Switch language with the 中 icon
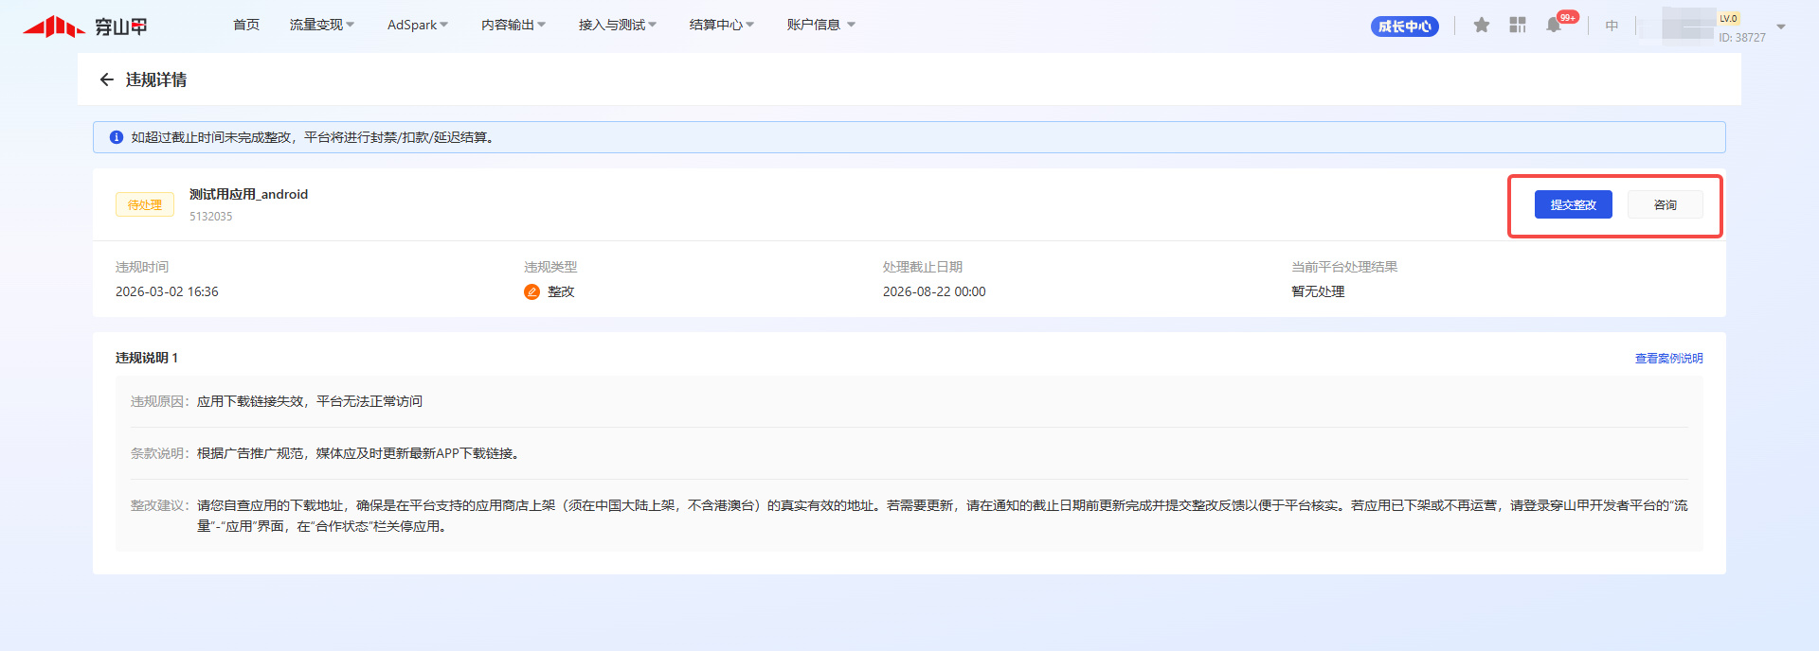The image size is (1819, 651). 1612,26
